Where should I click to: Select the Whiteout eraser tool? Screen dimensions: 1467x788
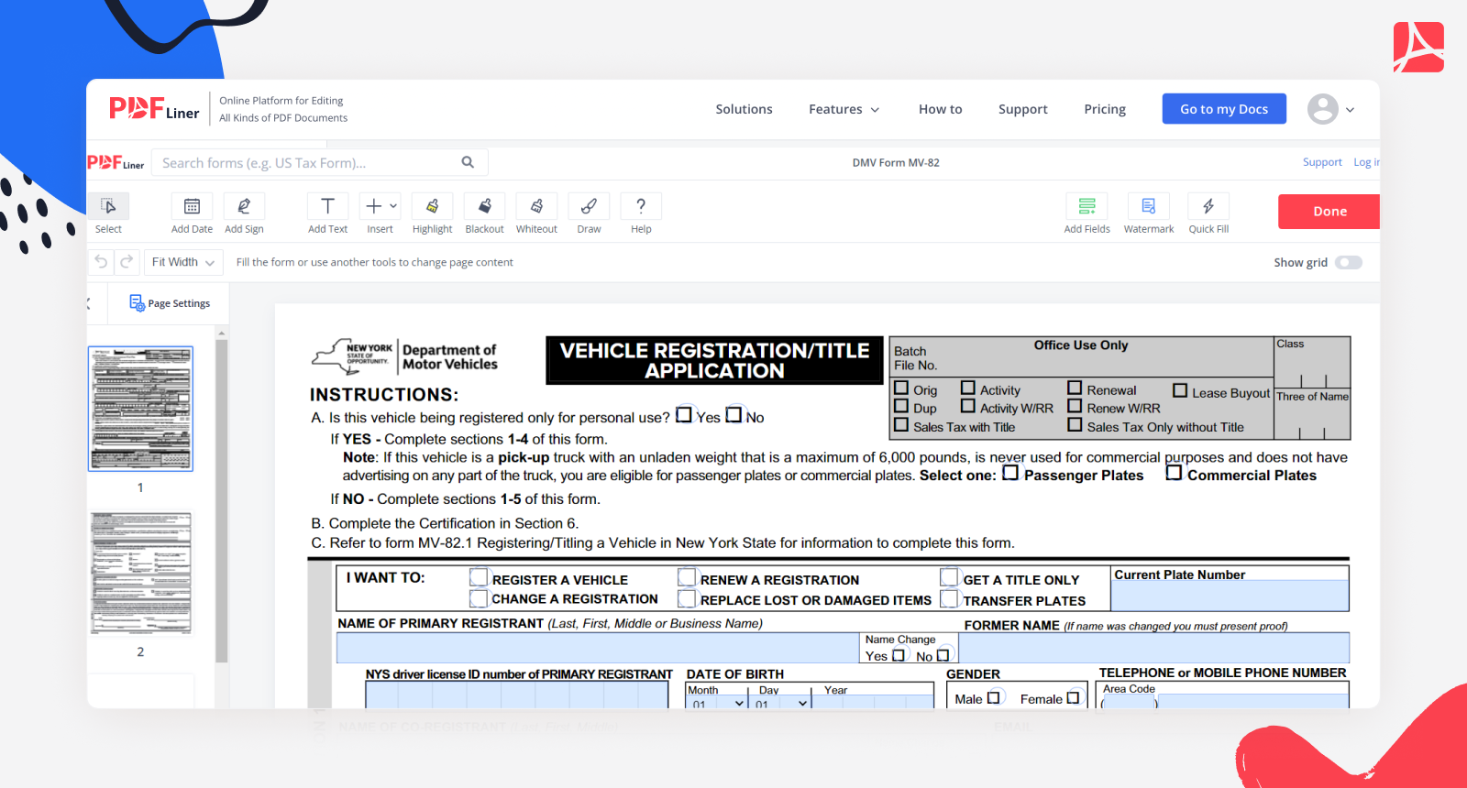536,207
